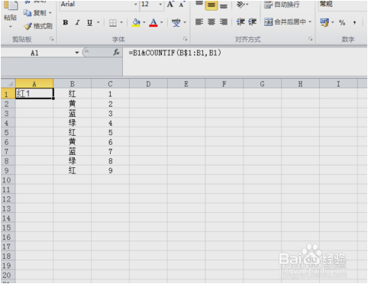This screenshot has height=284, width=368.
Task: Click cell B4 containing 绿
Action: point(73,123)
